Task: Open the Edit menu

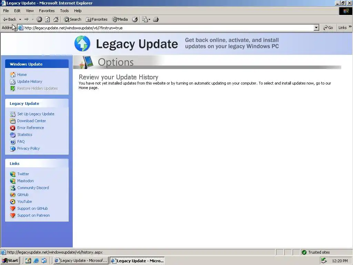Action: click(17, 11)
